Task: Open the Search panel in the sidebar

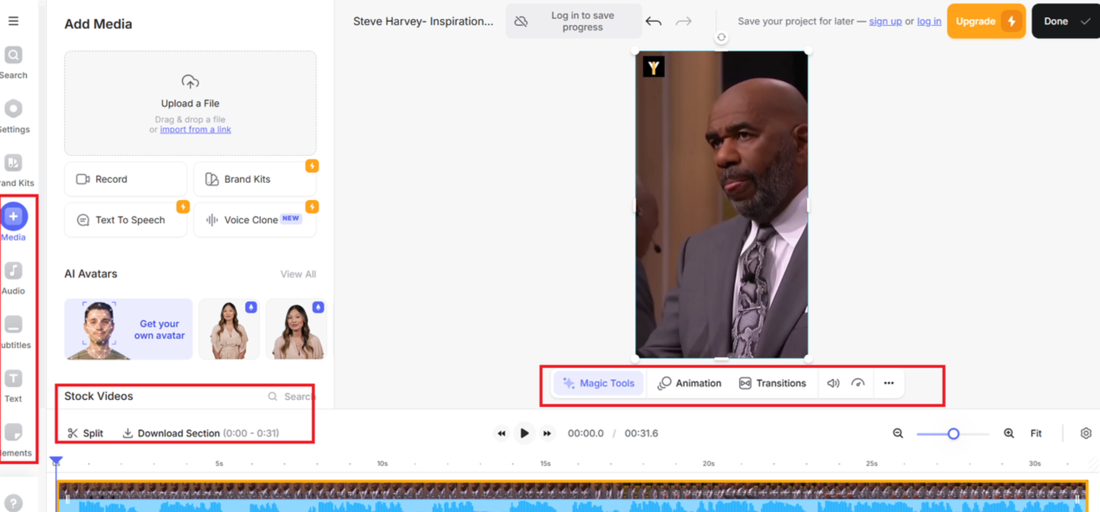Action: 13,61
